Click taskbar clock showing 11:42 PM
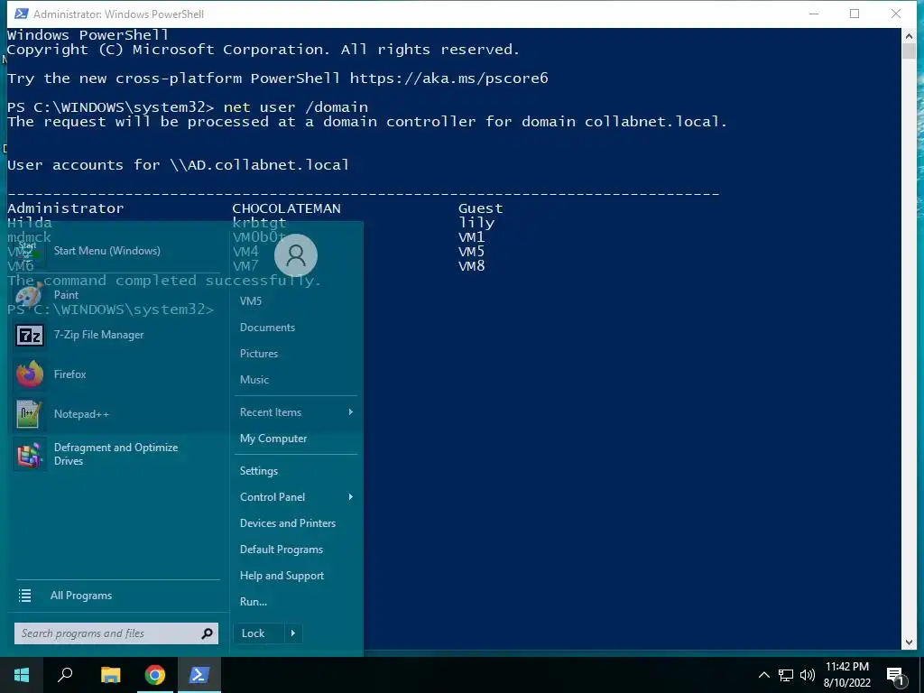 (846, 675)
